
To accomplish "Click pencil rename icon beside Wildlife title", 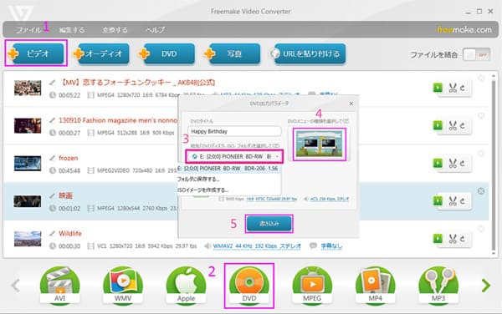I will [x=52, y=234].
